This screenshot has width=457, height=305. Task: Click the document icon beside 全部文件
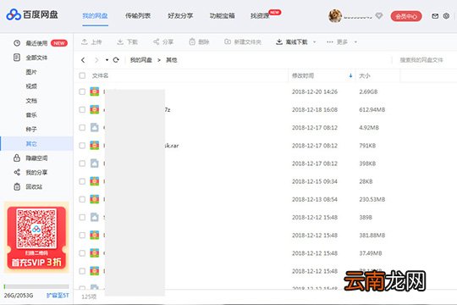point(17,58)
